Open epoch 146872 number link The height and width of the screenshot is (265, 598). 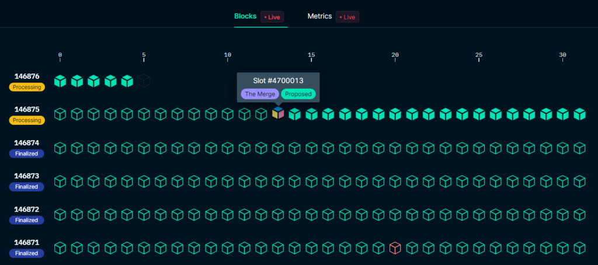click(x=27, y=209)
